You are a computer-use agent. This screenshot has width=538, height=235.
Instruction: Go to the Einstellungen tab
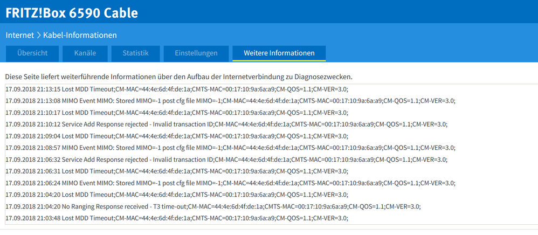coord(196,53)
